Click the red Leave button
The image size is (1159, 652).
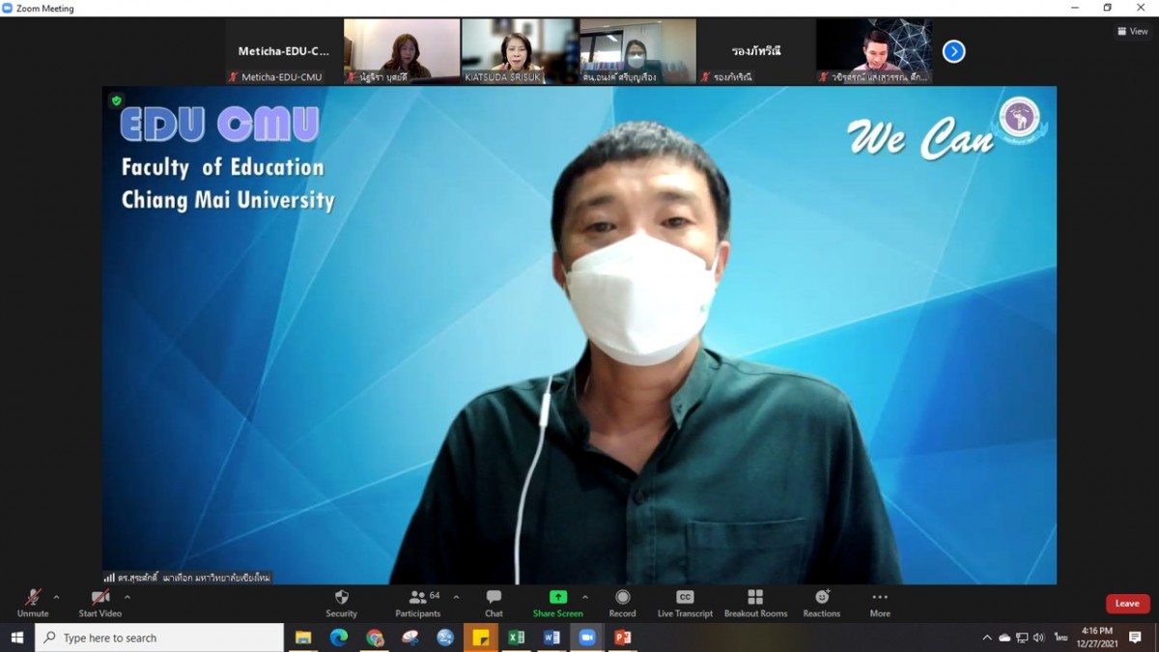1127,604
